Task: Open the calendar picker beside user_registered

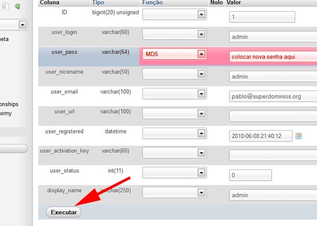Action: (x=299, y=135)
